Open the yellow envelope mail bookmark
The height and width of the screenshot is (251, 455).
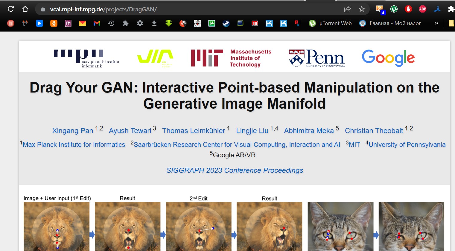click(83, 23)
